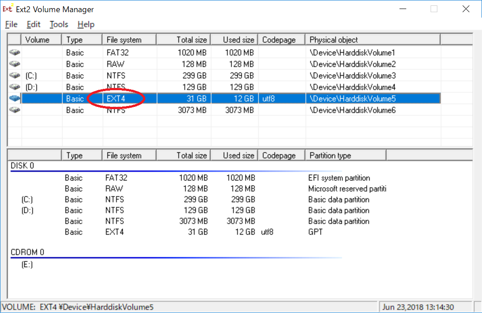Open the File menu

[11, 24]
